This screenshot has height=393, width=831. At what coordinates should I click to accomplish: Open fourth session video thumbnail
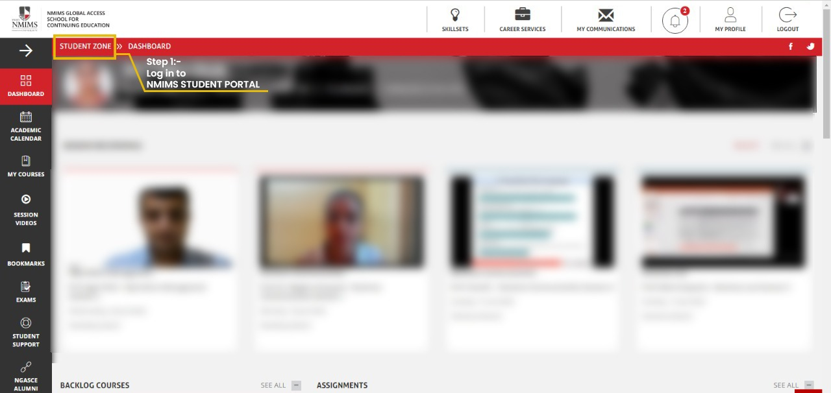click(723, 222)
